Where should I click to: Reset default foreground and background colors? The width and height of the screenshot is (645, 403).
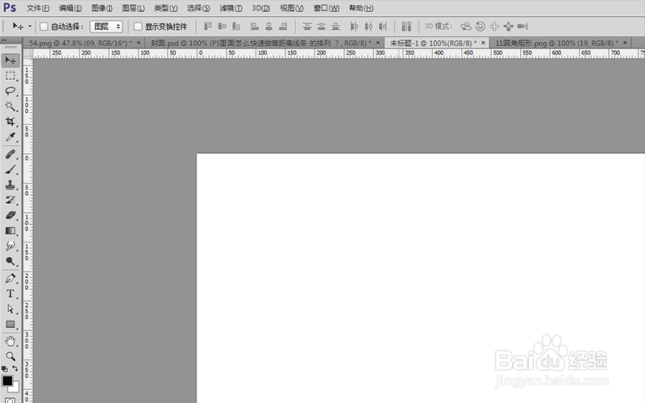click(x=5, y=369)
